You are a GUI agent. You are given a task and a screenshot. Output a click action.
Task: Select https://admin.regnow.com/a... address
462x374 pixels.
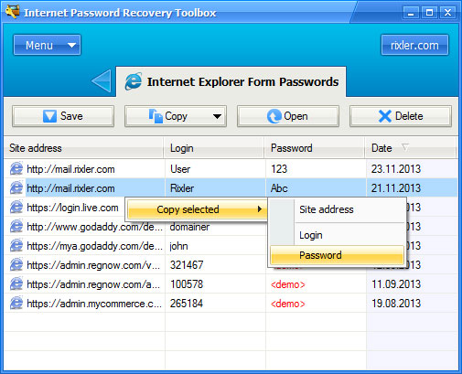tap(93, 284)
